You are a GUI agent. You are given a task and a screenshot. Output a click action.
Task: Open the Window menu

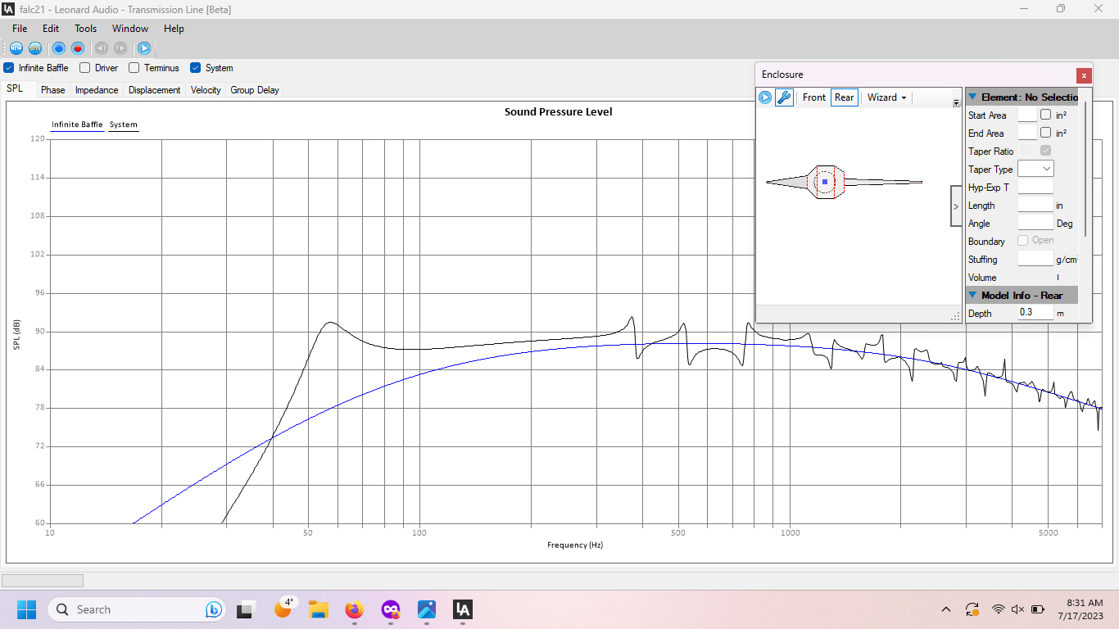click(130, 28)
